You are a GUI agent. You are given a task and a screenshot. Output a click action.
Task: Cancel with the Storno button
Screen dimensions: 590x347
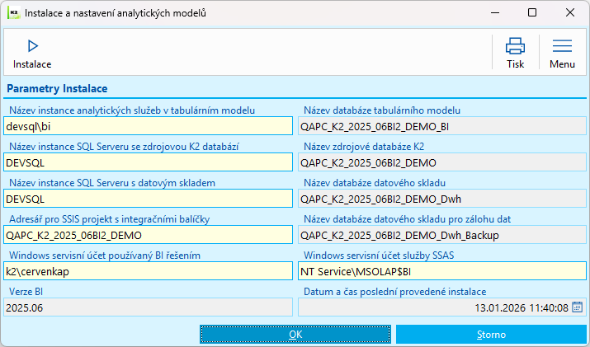pyautogui.click(x=491, y=334)
